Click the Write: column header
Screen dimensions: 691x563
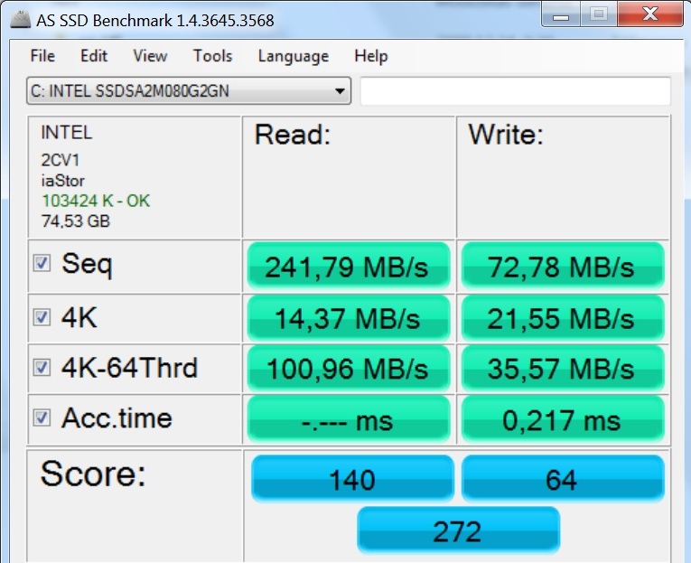point(506,135)
